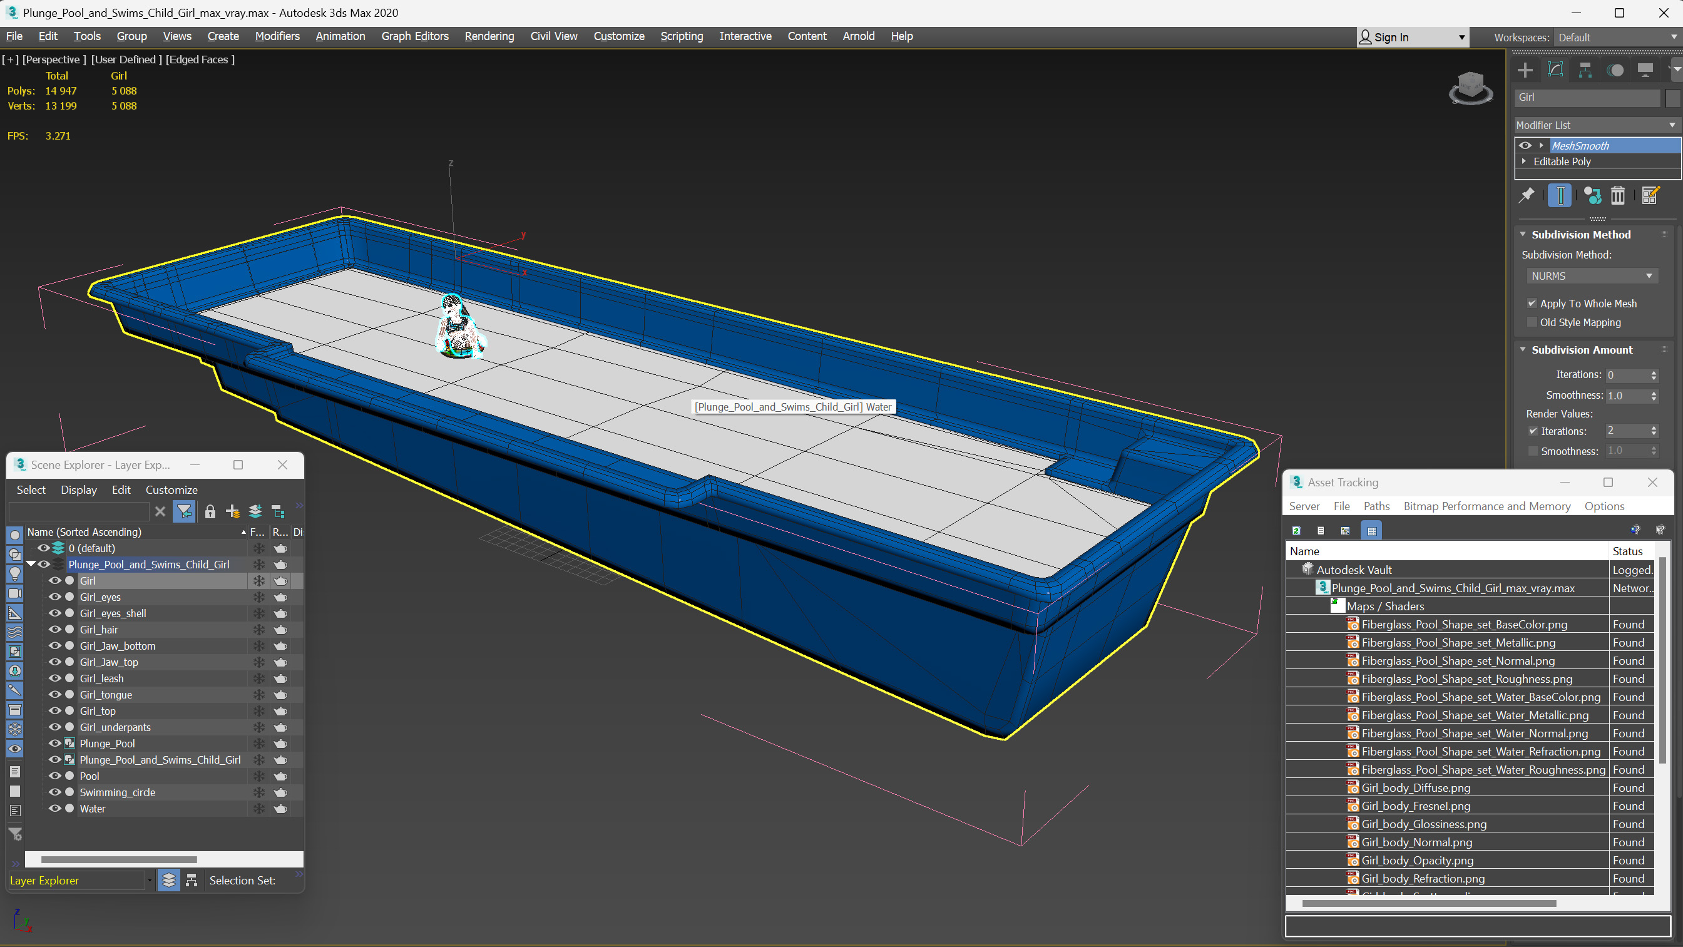This screenshot has width=1683, height=947.
Task: Clear the Scene Explorer search with X
Action: pos(160,511)
